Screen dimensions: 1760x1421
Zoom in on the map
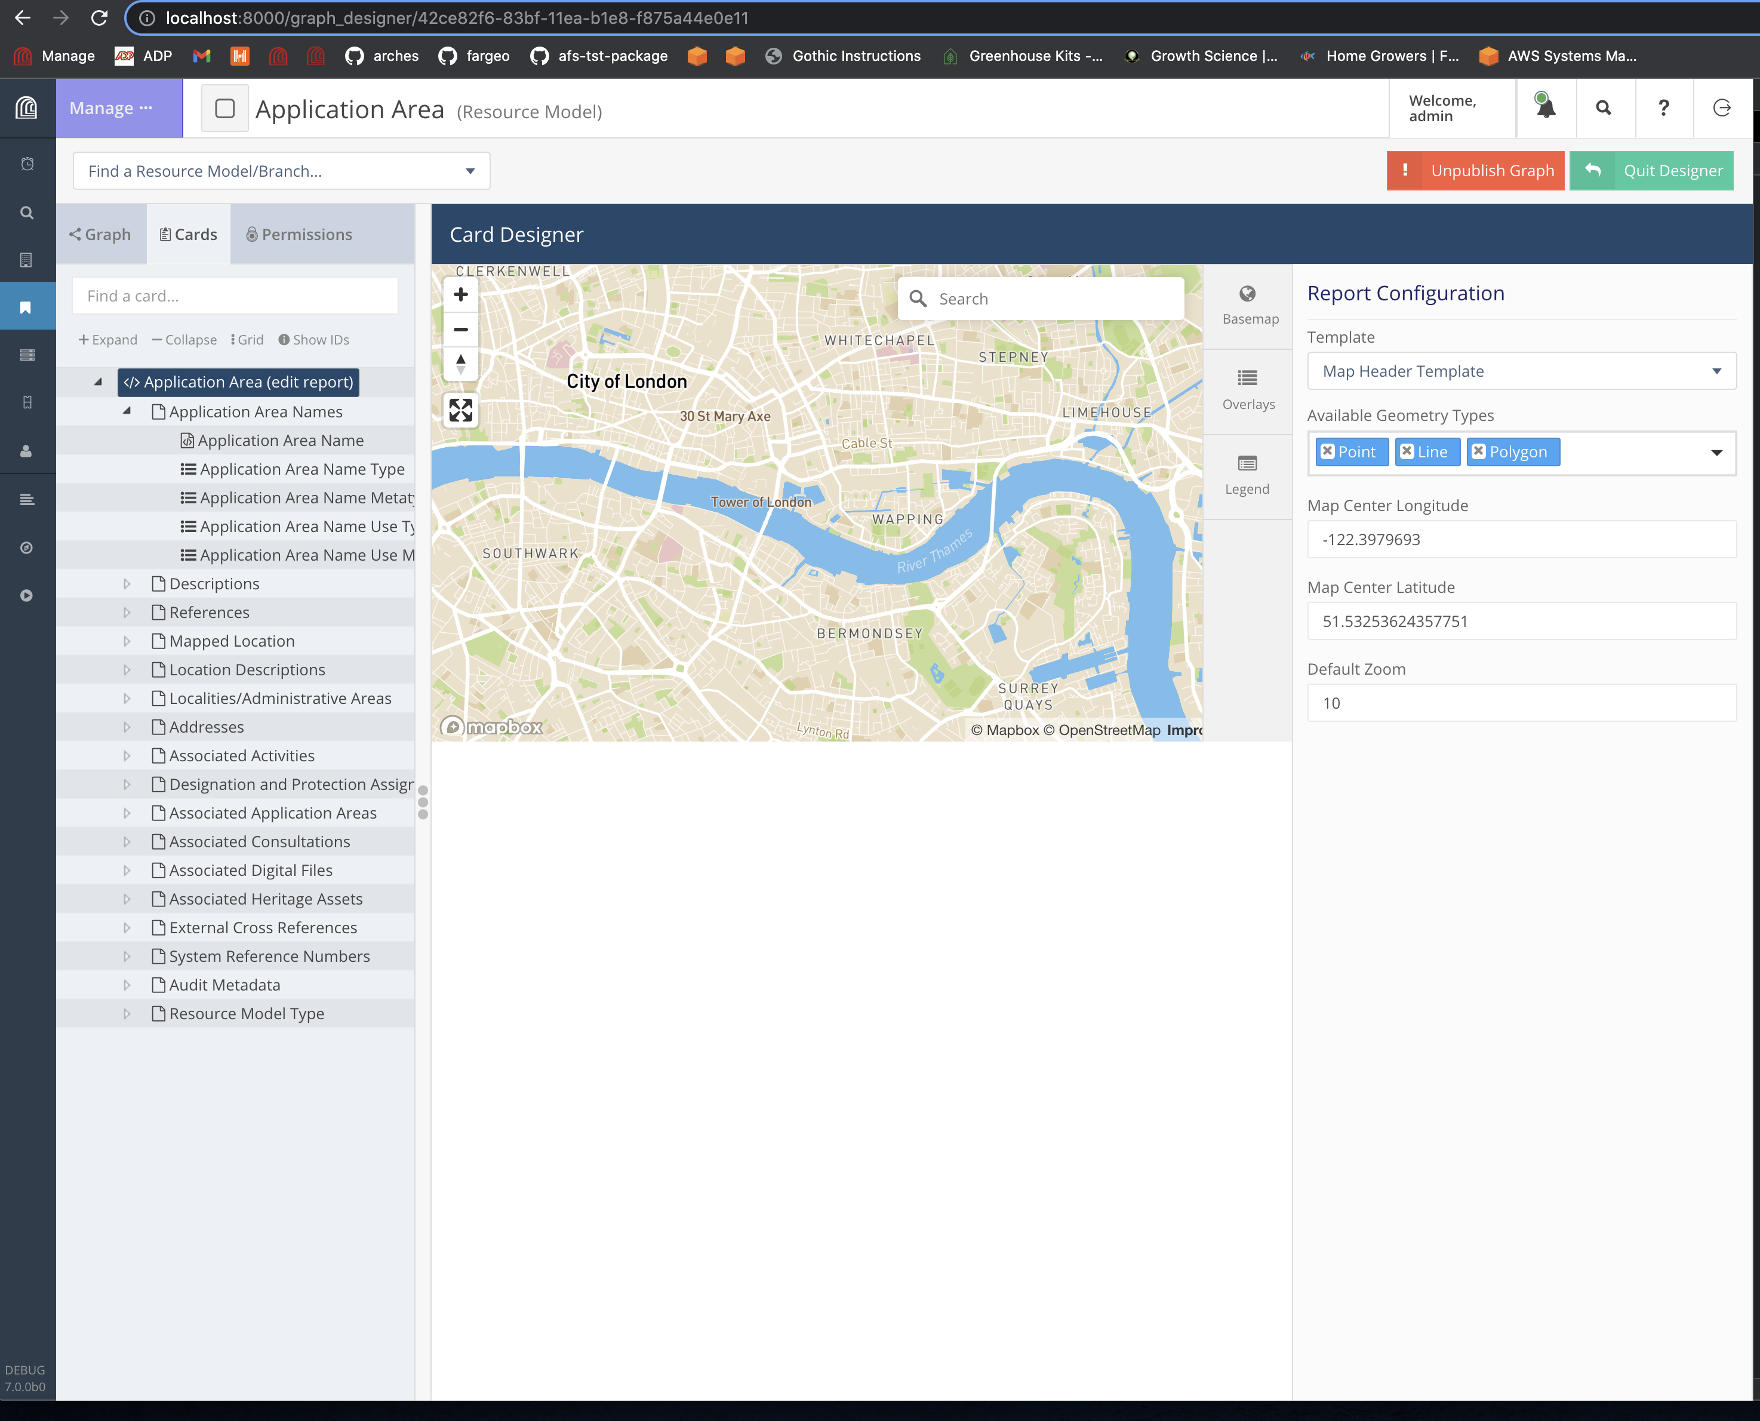[460, 294]
